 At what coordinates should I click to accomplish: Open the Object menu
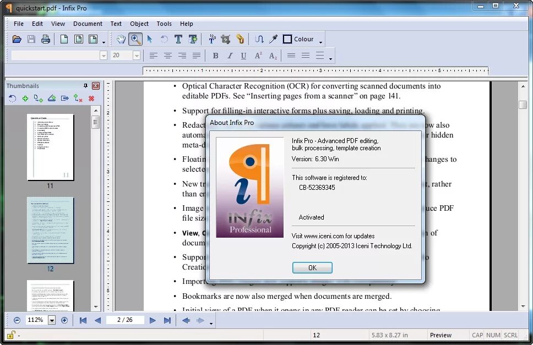click(139, 24)
